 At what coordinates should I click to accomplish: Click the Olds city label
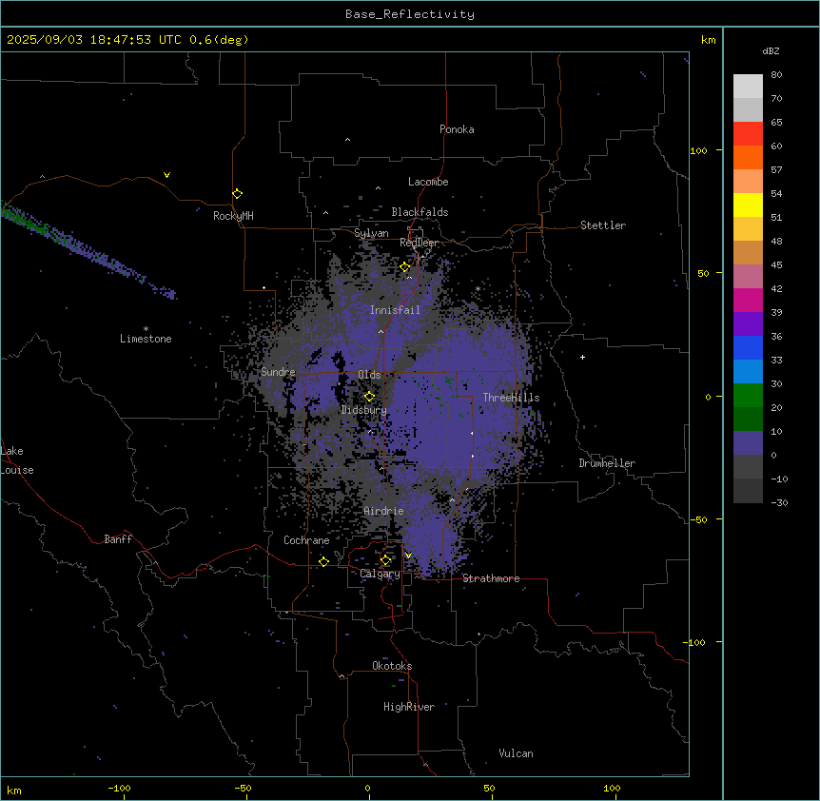369,375
